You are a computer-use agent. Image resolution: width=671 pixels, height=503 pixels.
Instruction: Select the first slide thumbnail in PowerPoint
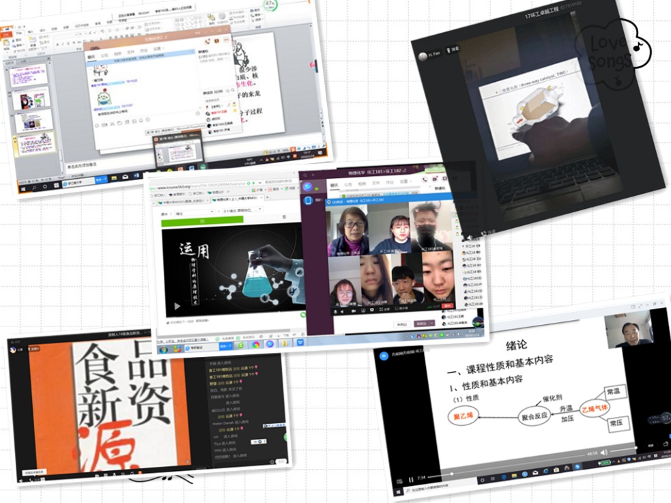point(28,74)
